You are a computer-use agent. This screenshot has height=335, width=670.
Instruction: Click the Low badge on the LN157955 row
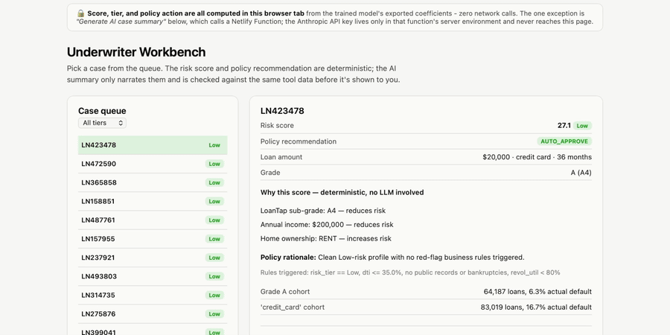[x=214, y=239]
